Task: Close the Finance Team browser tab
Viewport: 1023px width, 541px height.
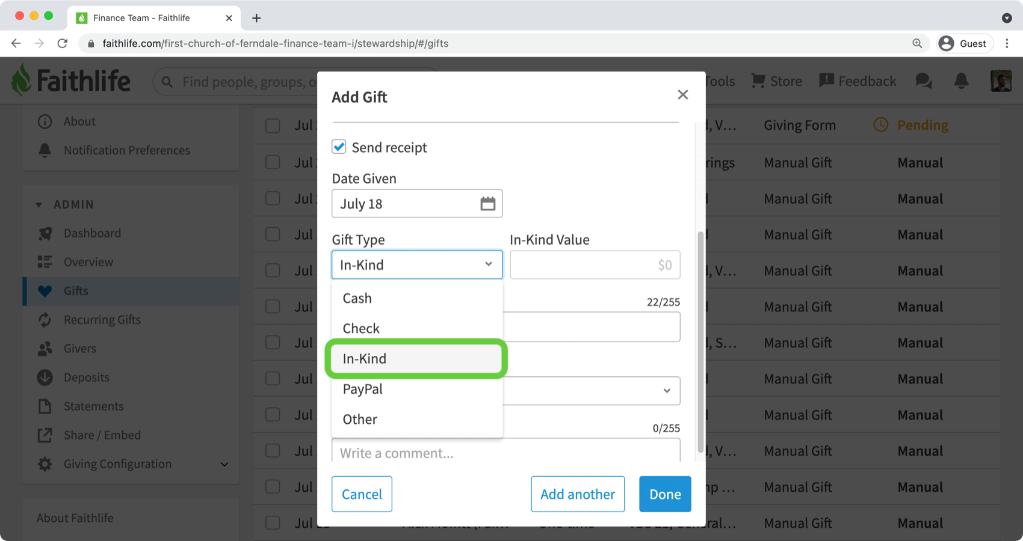Action: point(229,18)
